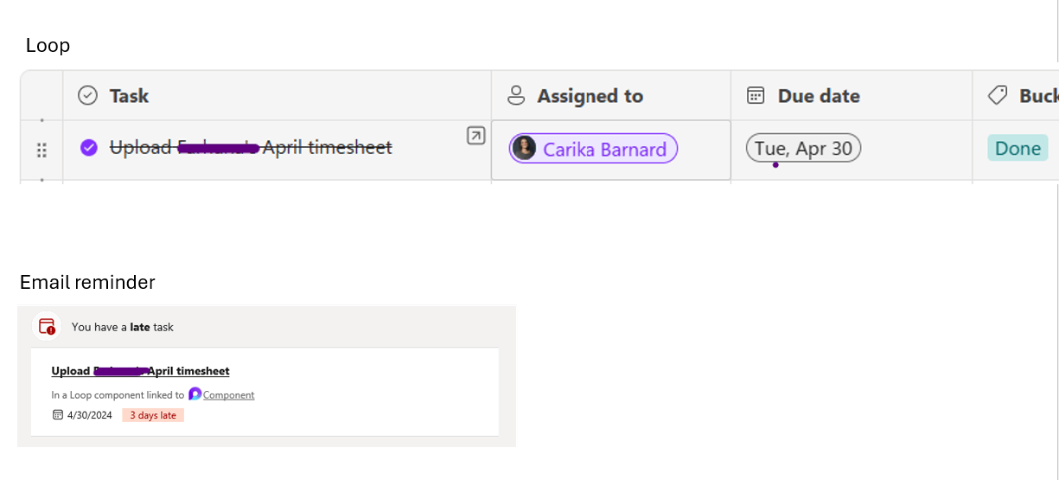Click the 3 days late red badge
Screen dimensions: 1059x480
coord(153,415)
